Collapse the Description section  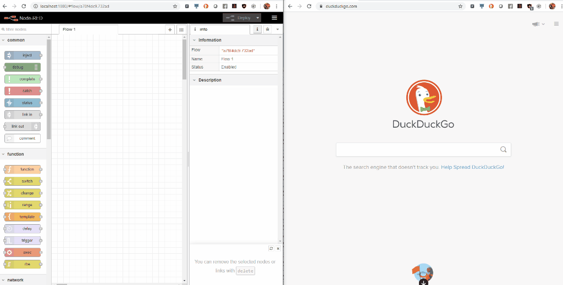coord(210,80)
